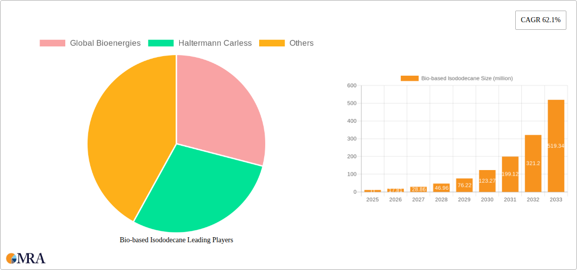Click the 2032 bar labeled 321.2
Screen dimensions: 577x270
point(533,163)
